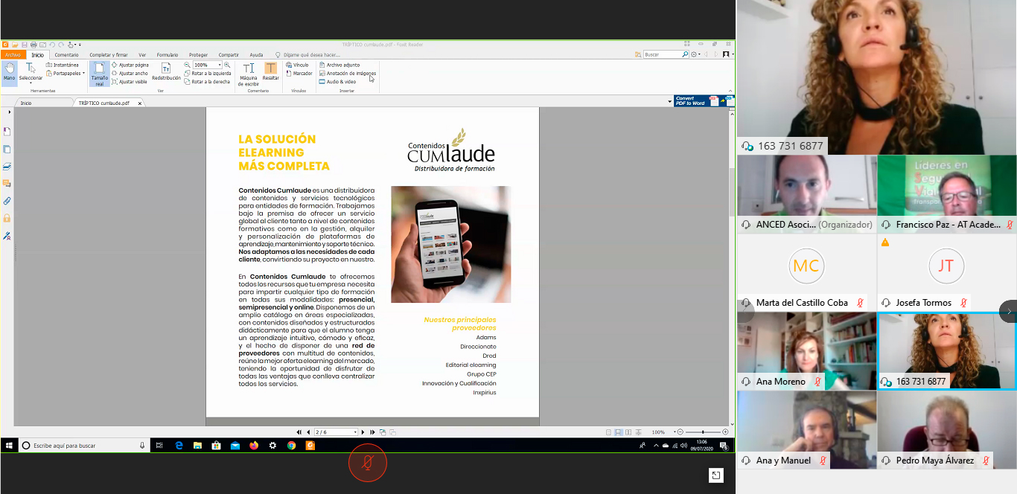
Task: Go to the next page
Action: (363, 432)
